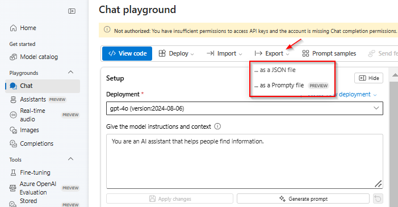Hide the Setup panel
The image size is (398, 207).
368,78
